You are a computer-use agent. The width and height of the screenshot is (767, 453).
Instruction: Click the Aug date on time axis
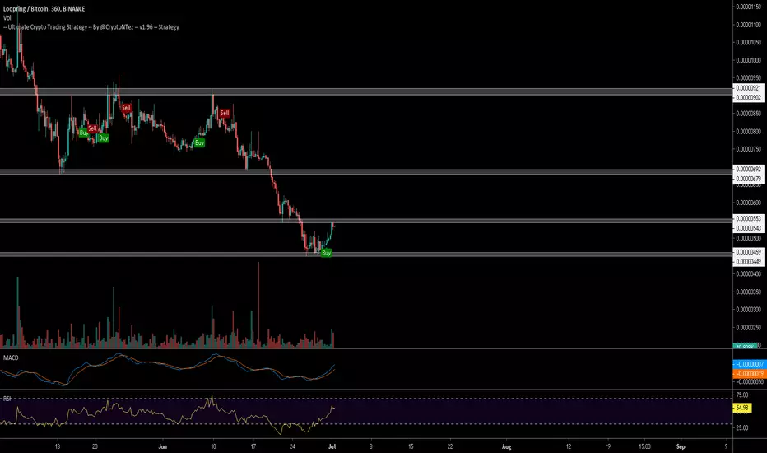506,446
